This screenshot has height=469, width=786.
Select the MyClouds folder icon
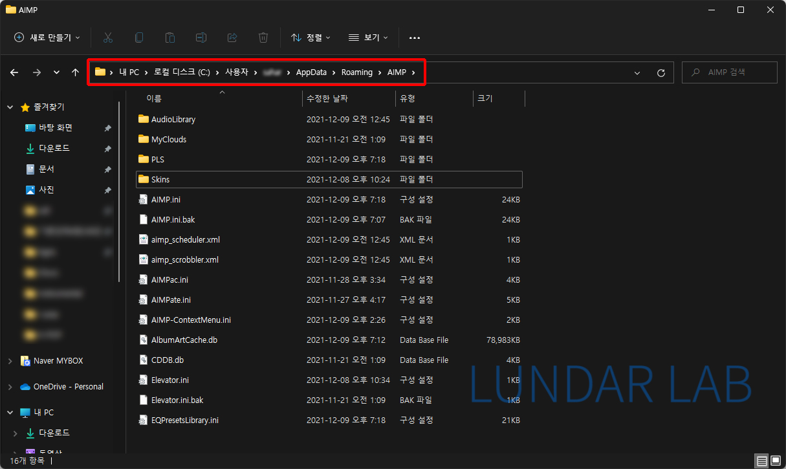pyautogui.click(x=144, y=139)
